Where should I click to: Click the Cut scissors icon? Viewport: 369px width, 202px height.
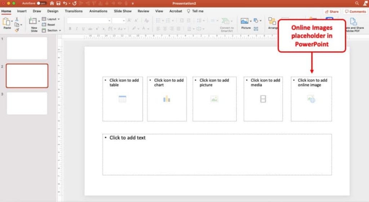[17, 19]
